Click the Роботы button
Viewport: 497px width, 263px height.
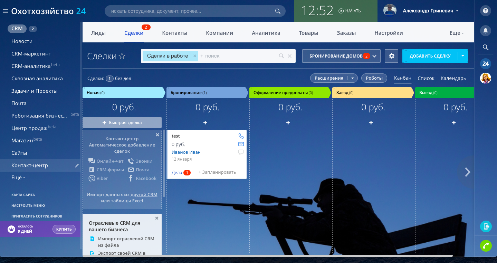pyautogui.click(x=374, y=78)
